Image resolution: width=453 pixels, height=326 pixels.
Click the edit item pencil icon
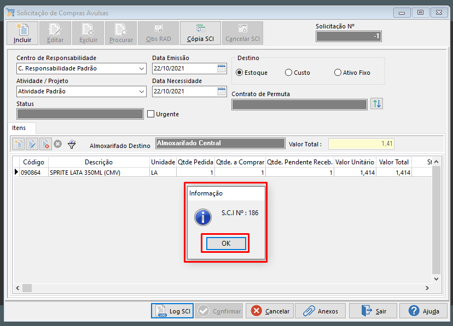coord(32,144)
